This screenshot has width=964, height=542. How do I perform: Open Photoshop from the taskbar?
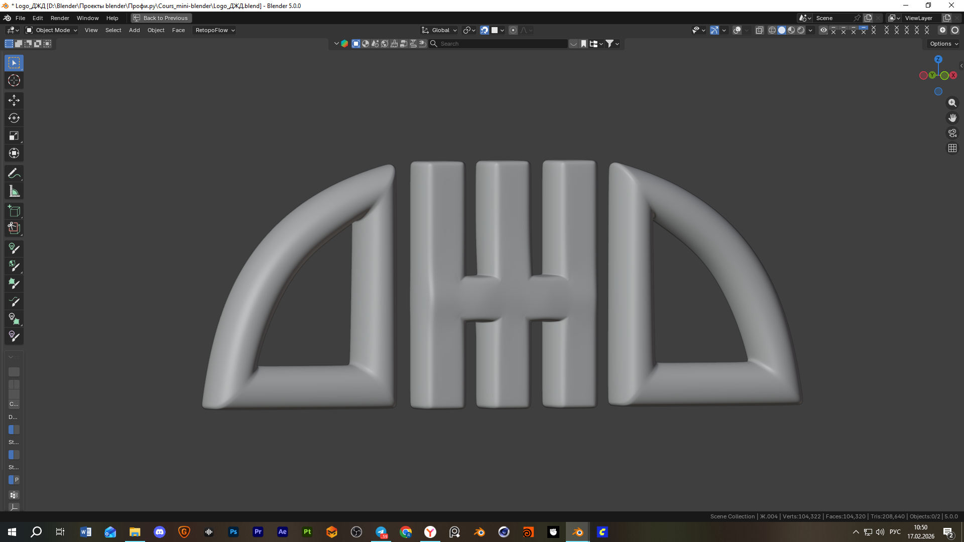pos(233,532)
